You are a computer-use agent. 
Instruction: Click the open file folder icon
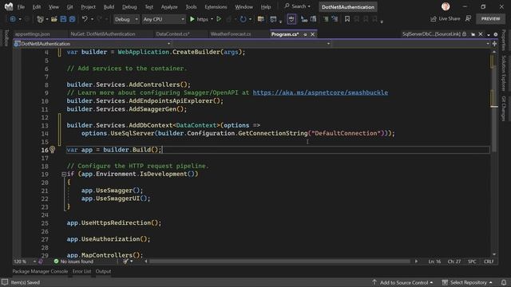tap(54, 19)
